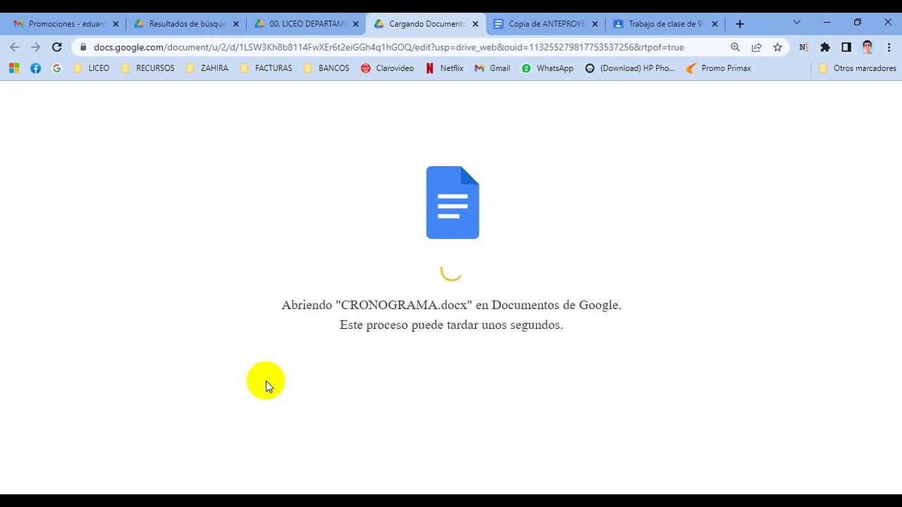Open the Netflix bookmark
Image resolution: width=902 pixels, height=507 pixels.
tap(444, 68)
